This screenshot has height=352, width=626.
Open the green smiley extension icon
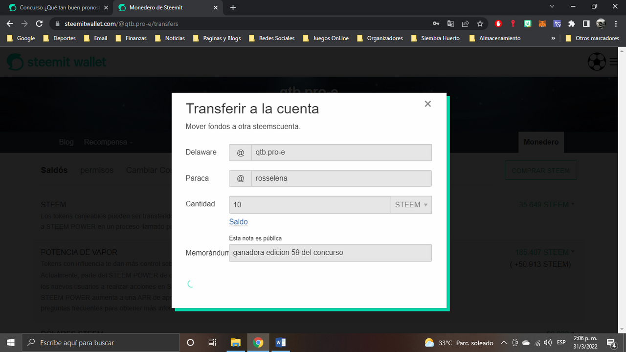(x=528, y=23)
